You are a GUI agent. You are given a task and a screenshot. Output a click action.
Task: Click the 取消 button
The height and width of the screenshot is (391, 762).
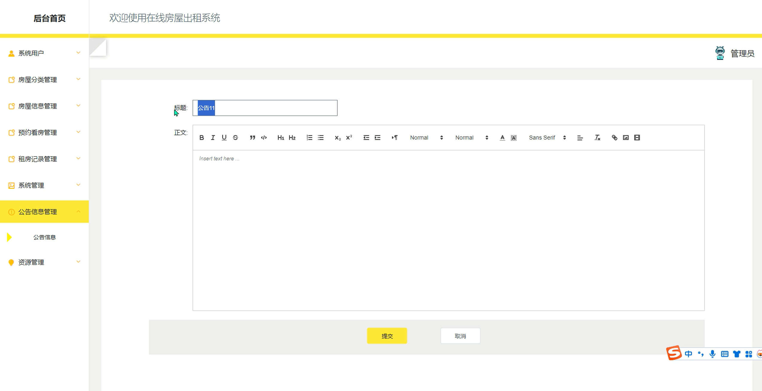tap(460, 336)
